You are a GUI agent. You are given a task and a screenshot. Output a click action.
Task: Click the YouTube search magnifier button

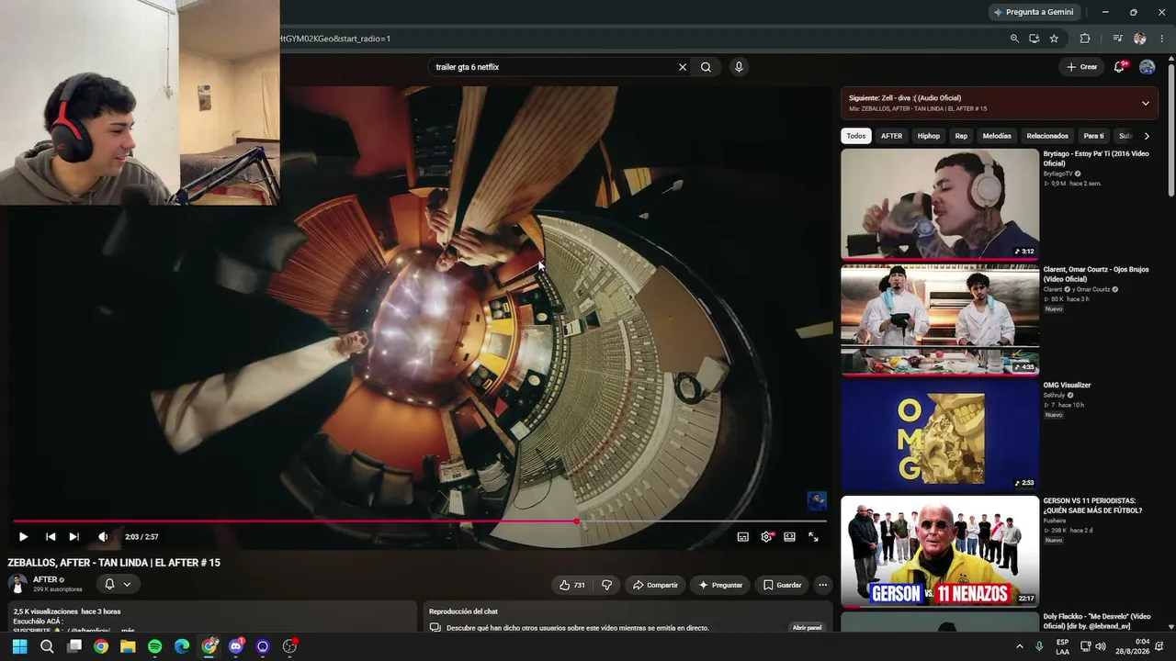706,67
